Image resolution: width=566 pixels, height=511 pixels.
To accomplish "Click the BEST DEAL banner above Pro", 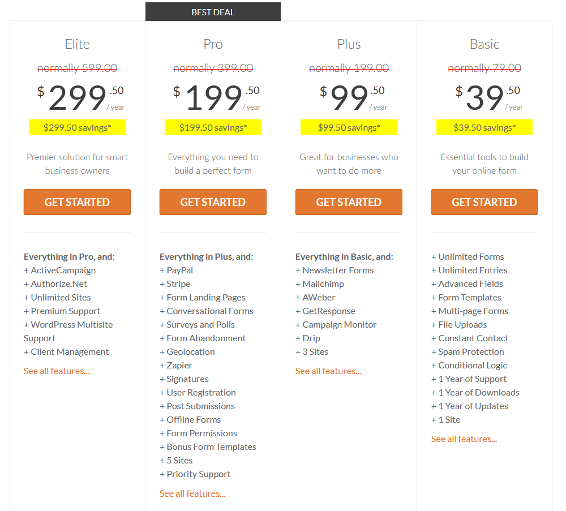I will tap(213, 11).
